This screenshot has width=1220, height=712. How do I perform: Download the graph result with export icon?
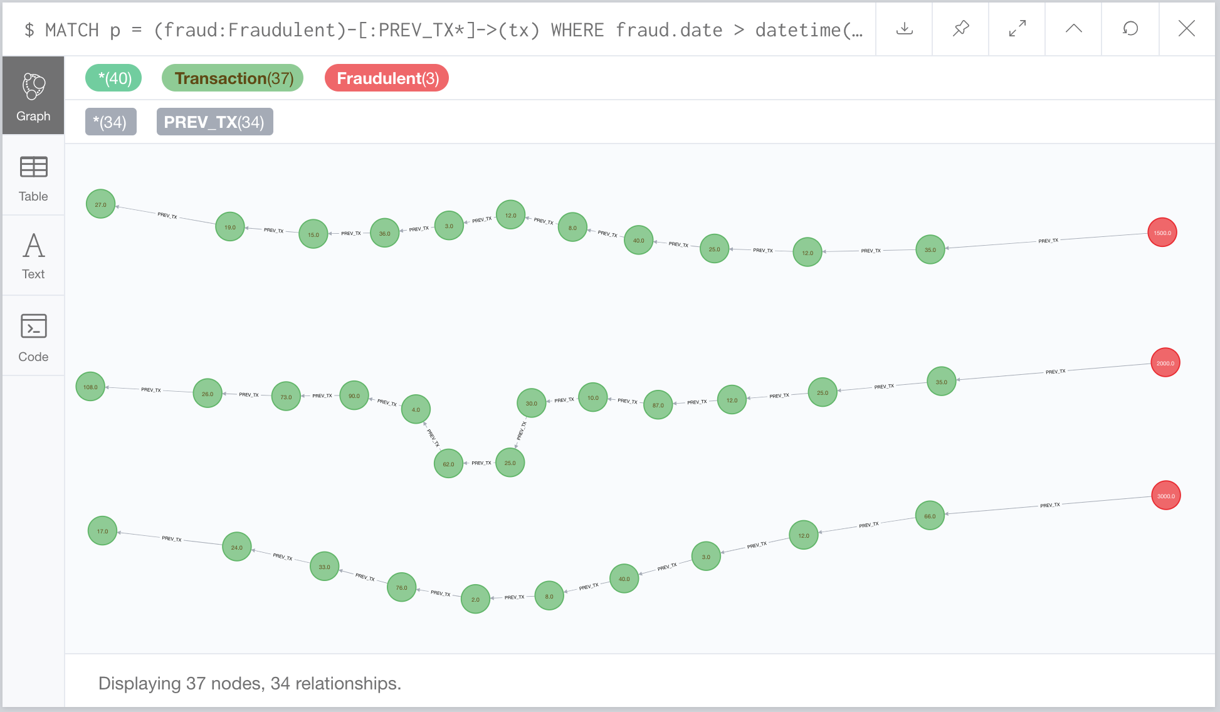tap(904, 29)
